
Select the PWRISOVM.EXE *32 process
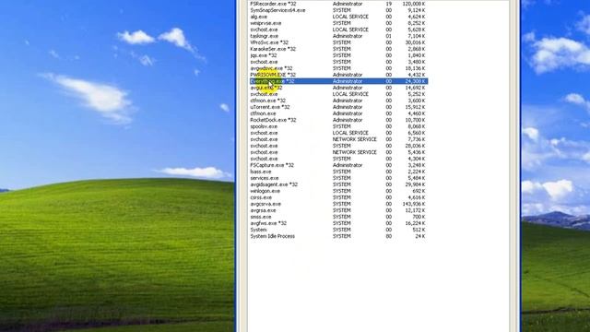coord(338,75)
